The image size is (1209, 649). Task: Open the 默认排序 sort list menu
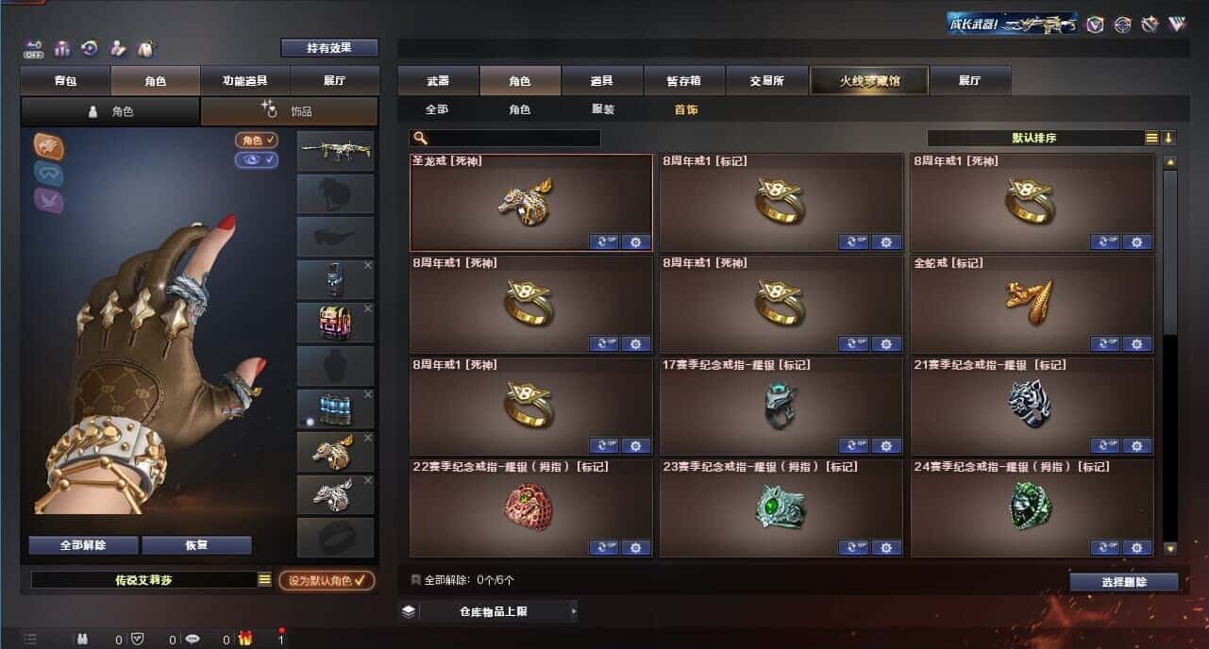coord(1151,138)
